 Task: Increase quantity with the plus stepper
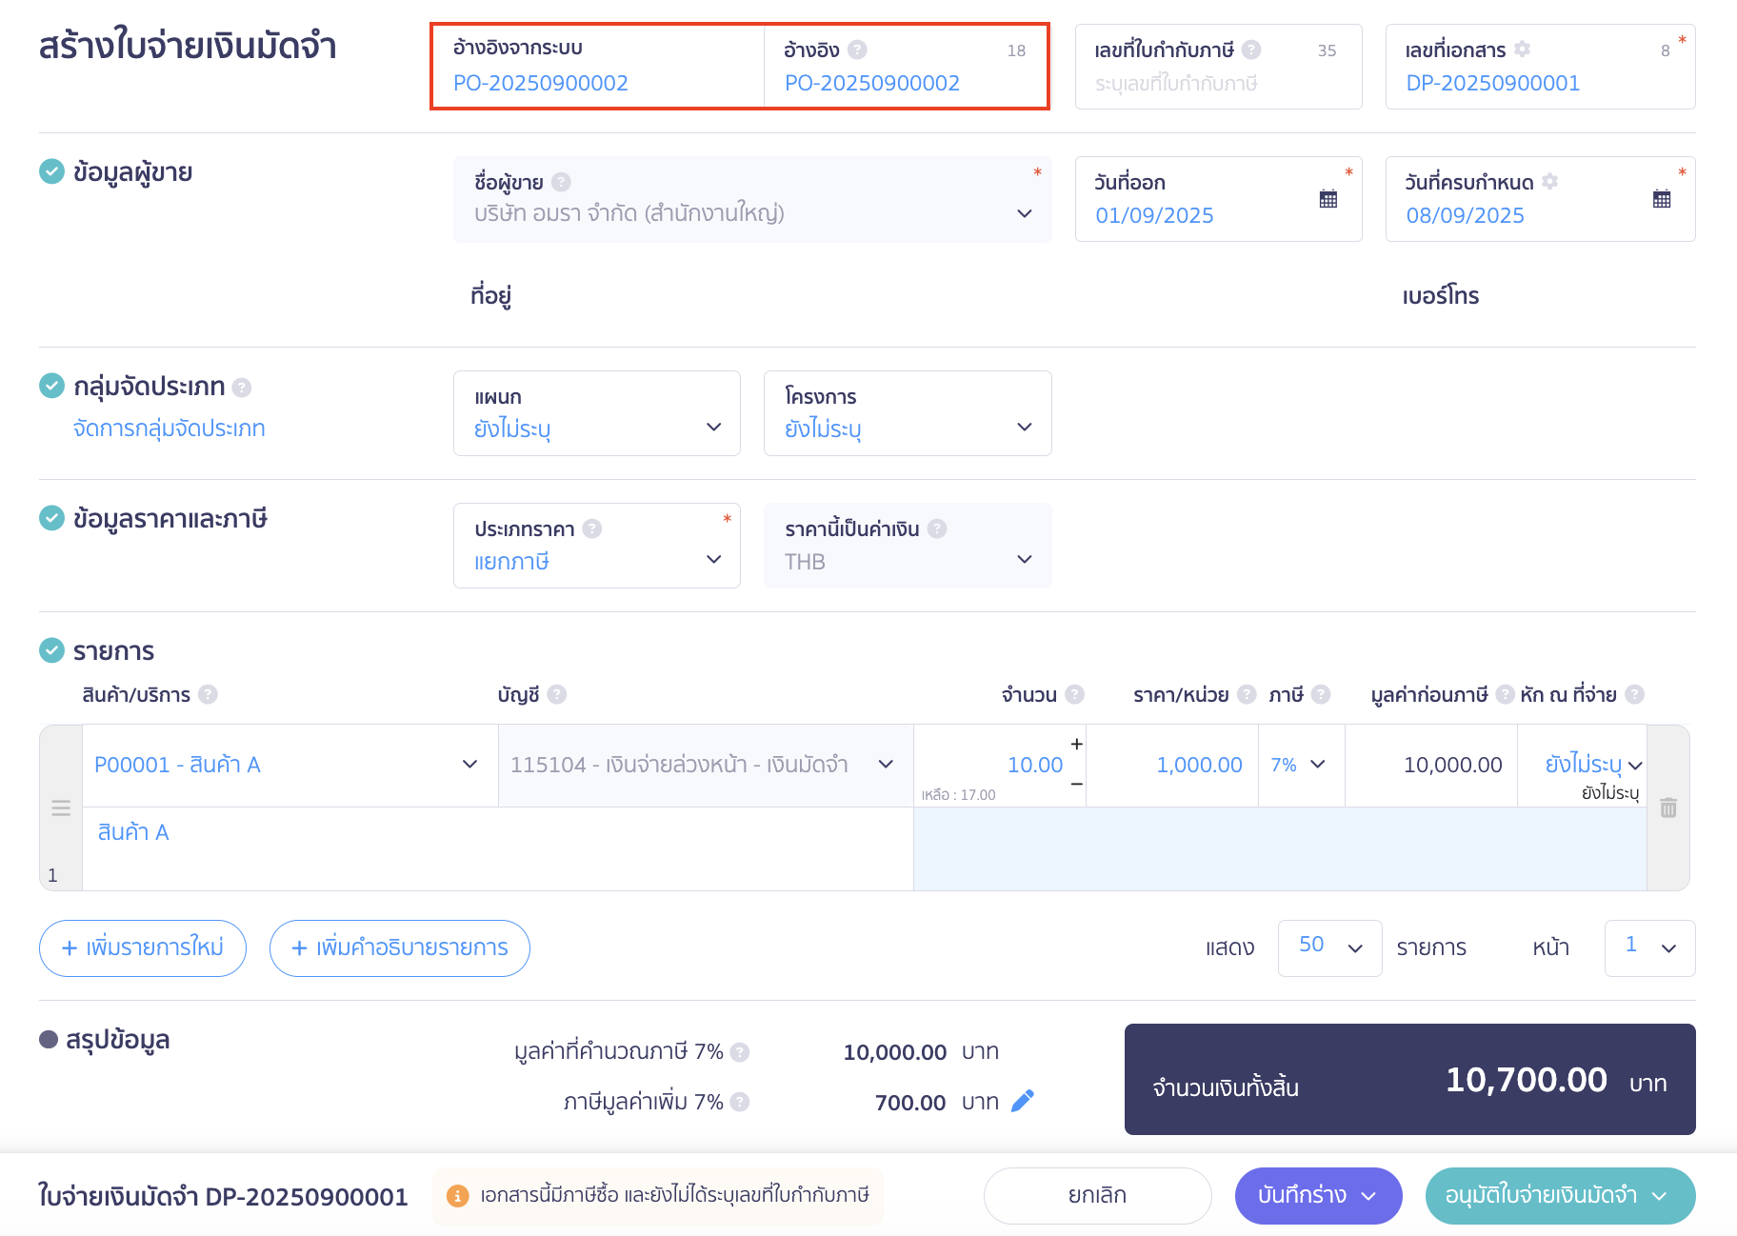pyautogui.click(x=1076, y=744)
